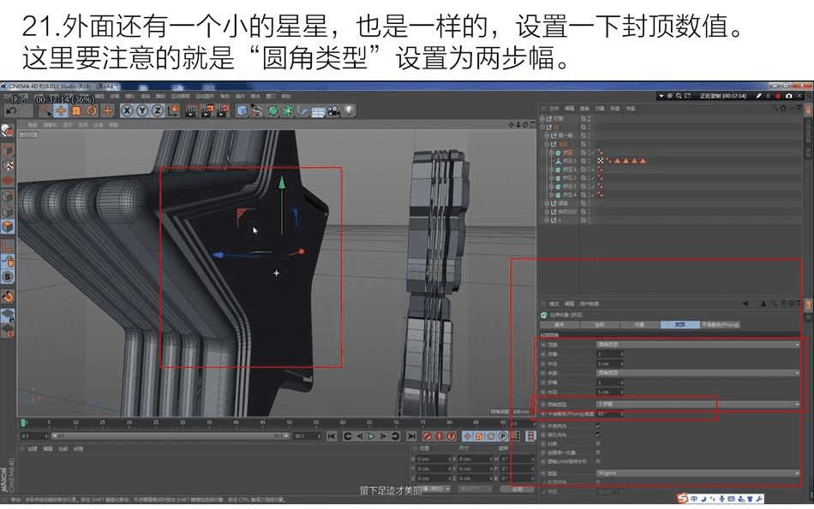Open the 顶端 cap type dropdown

(x=697, y=344)
